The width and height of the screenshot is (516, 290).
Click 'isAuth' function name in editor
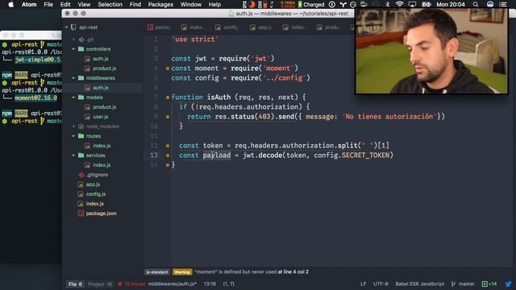tap(218, 97)
